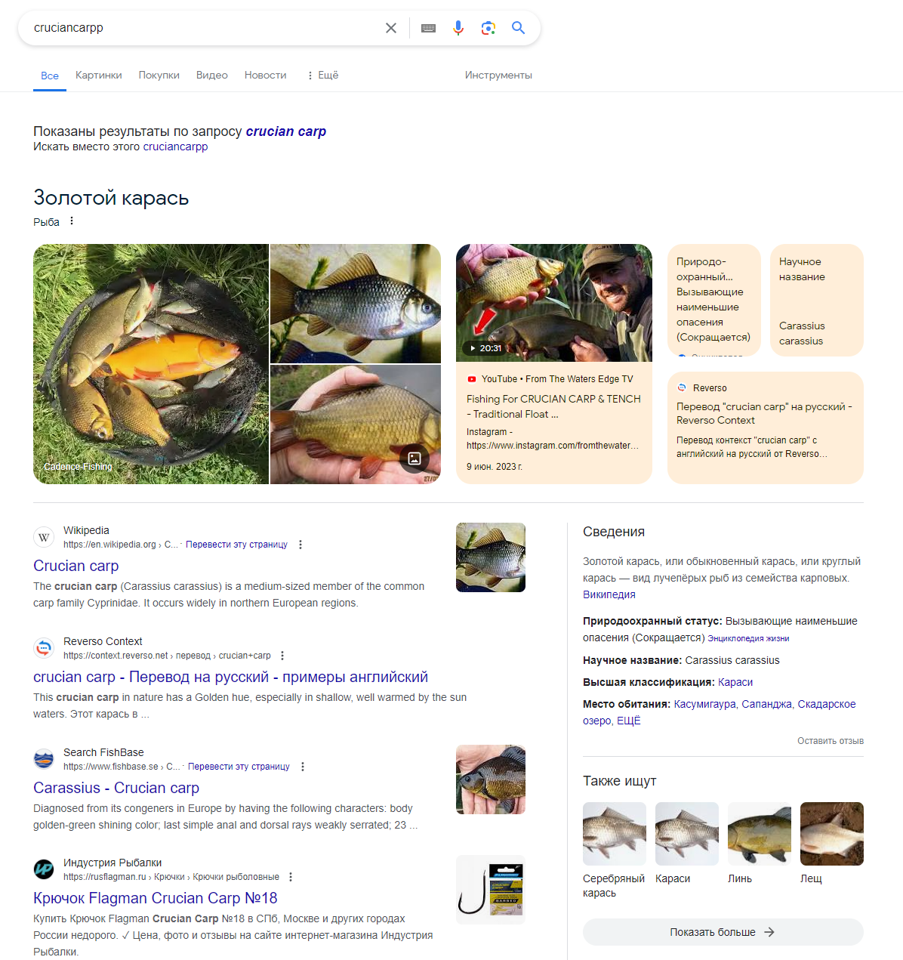The height and width of the screenshot is (960, 903).
Task: Search by image with Google Lens
Action: point(488,28)
